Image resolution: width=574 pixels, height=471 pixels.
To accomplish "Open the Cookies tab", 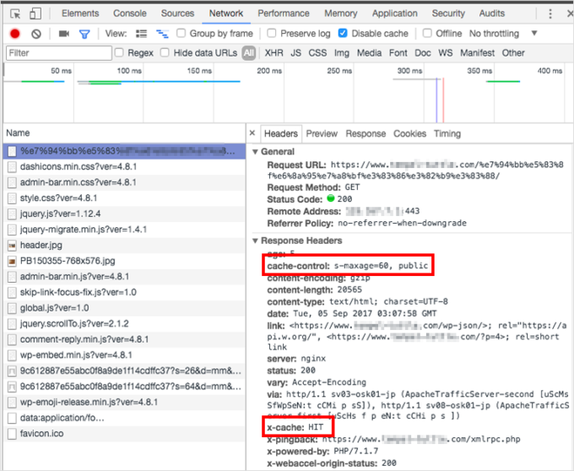I will click(409, 133).
